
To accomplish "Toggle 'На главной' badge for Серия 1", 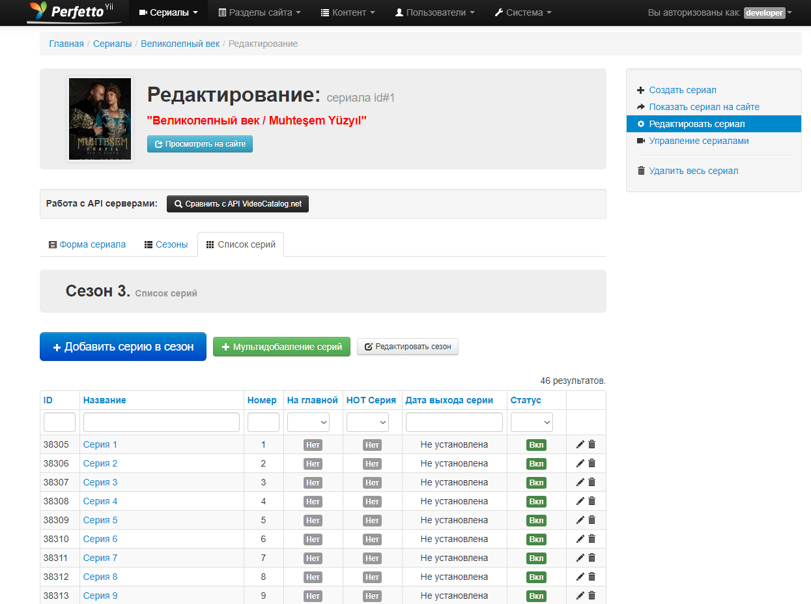I will click(x=313, y=445).
